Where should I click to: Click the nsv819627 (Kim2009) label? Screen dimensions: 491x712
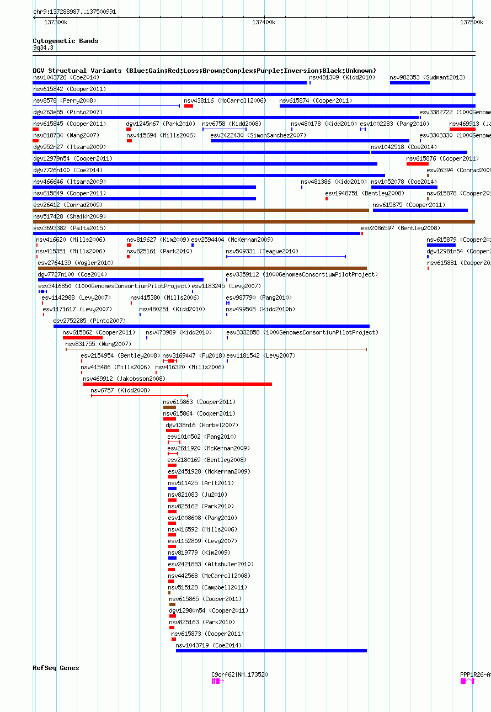point(158,240)
